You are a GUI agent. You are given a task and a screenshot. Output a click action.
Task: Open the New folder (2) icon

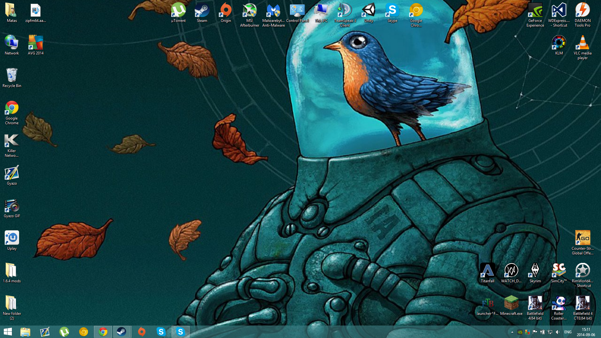click(x=12, y=308)
